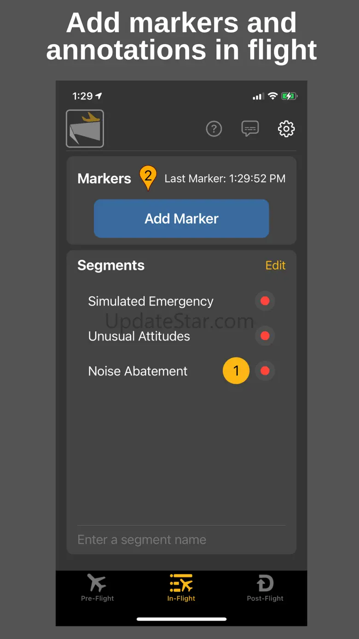Tap the yellow Noise Abatement count badge
The width and height of the screenshot is (359, 639).
[x=236, y=371]
